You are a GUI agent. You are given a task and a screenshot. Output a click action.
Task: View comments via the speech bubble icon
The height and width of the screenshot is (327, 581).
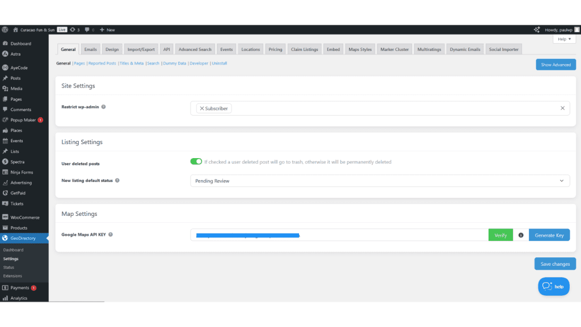tap(86, 29)
